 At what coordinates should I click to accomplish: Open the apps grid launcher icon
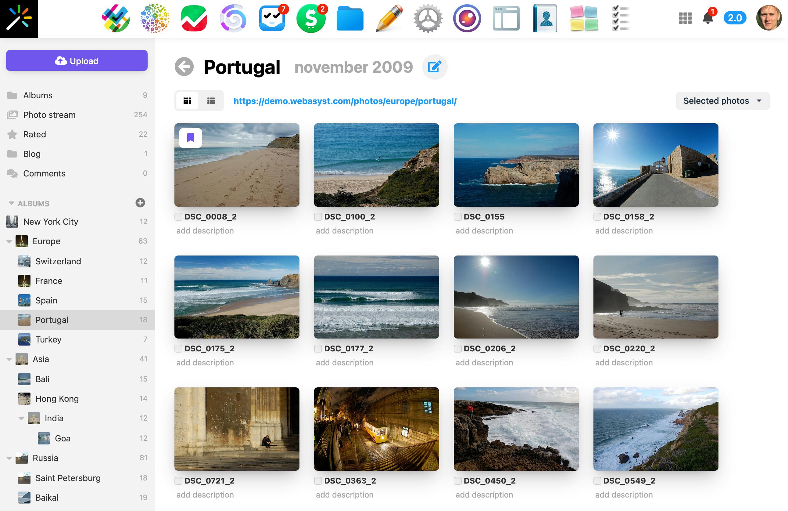(685, 18)
